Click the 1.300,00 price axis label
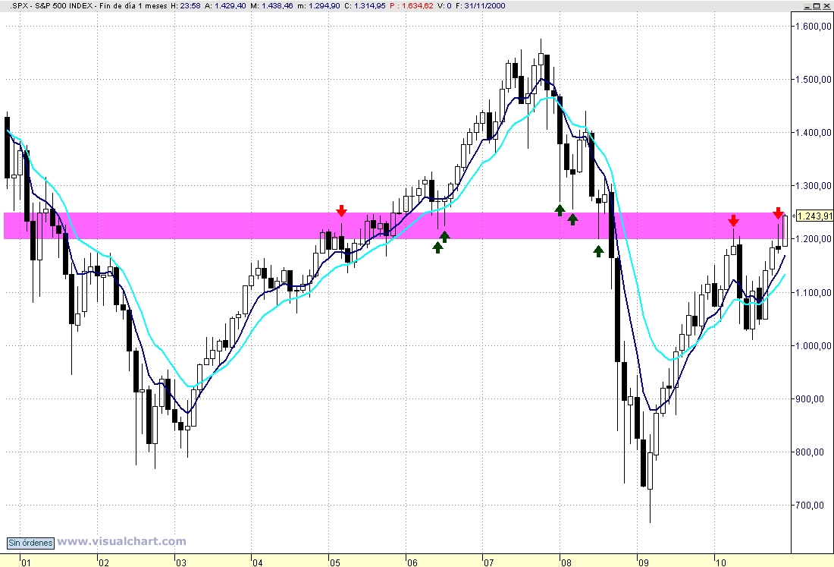This screenshot has width=834, height=567. point(814,186)
